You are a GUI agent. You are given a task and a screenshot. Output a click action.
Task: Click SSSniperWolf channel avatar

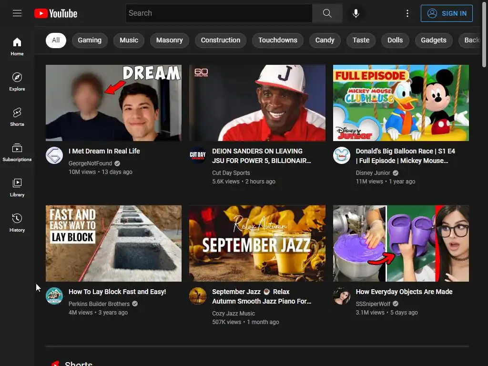tap(342, 296)
